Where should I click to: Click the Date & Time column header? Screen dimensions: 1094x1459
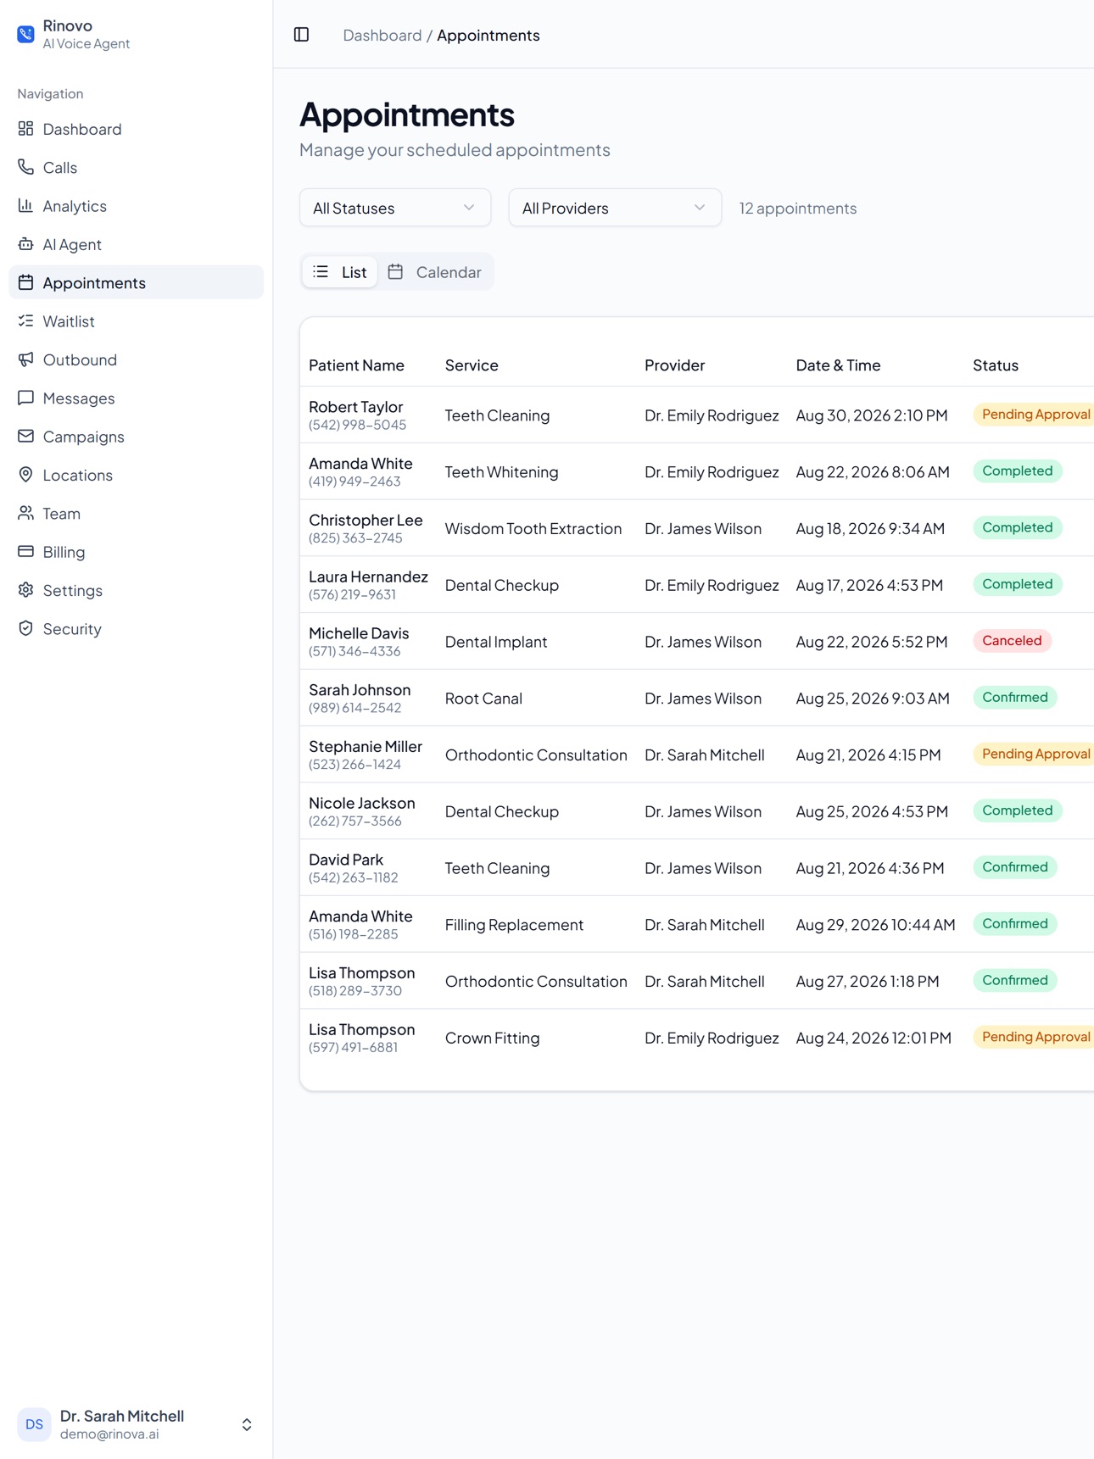tap(838, 365)
